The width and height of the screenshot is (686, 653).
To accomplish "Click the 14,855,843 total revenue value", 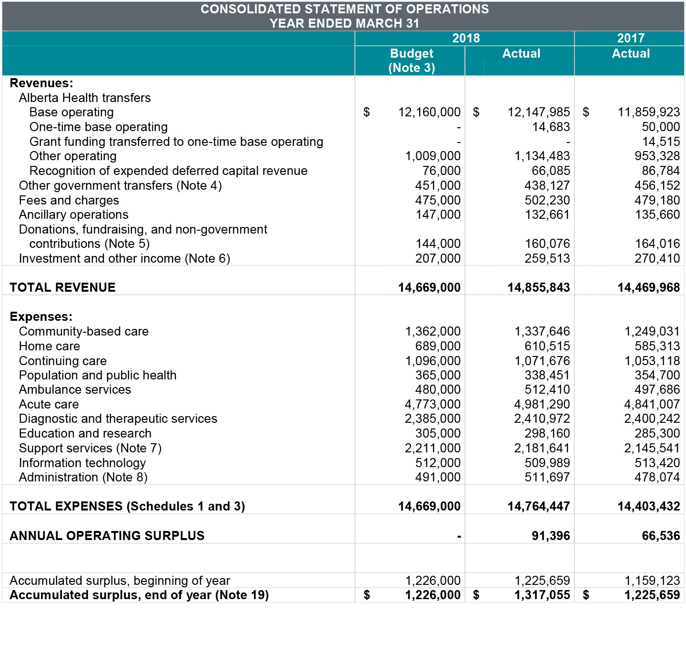I will [539, 288].
